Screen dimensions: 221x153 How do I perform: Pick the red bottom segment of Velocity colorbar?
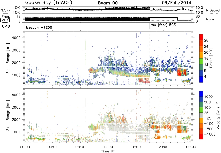point(201,137)
